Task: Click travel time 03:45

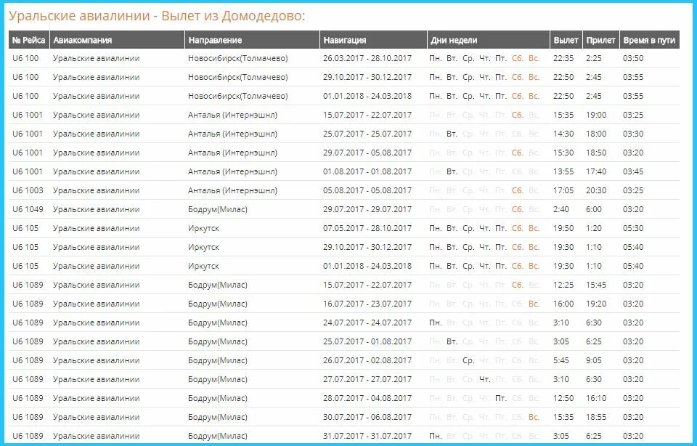Action: 633,171
